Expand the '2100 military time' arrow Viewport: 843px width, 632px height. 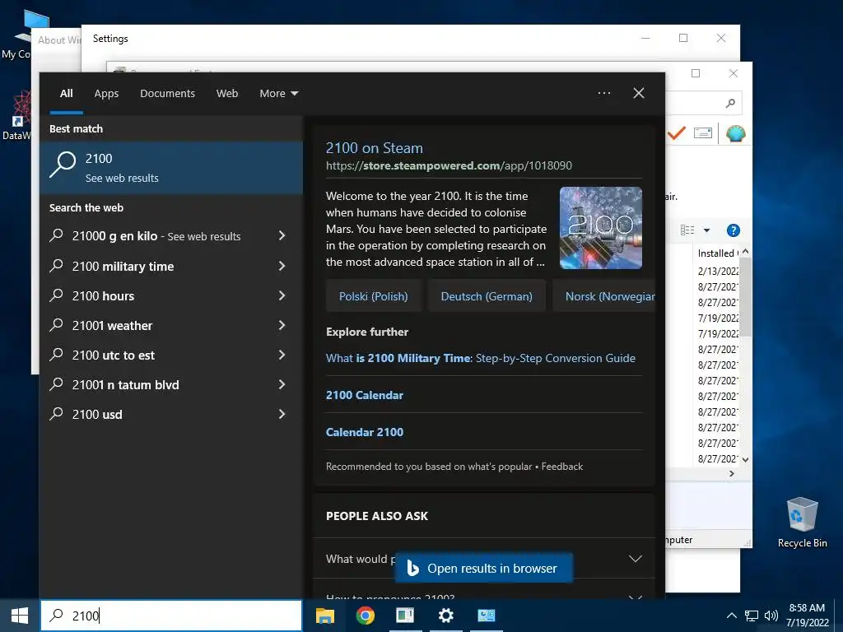click(282, 266)
